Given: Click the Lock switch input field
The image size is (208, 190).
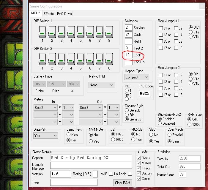Looking at the screenshot, I should [x=128, y=55].
